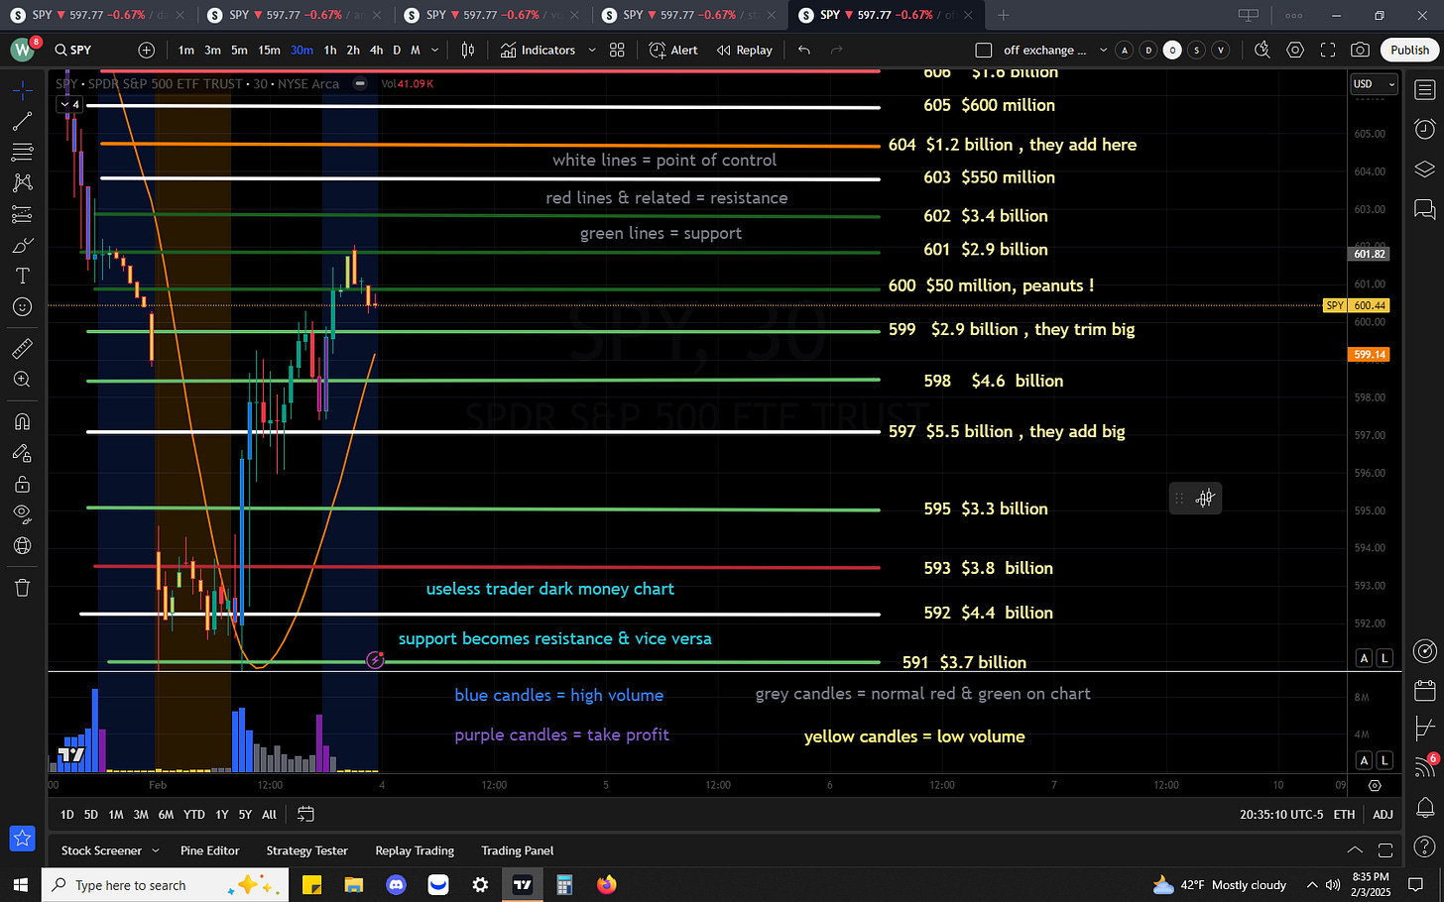Select the 5Y date range
This screenshot has height=902, width=1444.
(x=245, y=814)
